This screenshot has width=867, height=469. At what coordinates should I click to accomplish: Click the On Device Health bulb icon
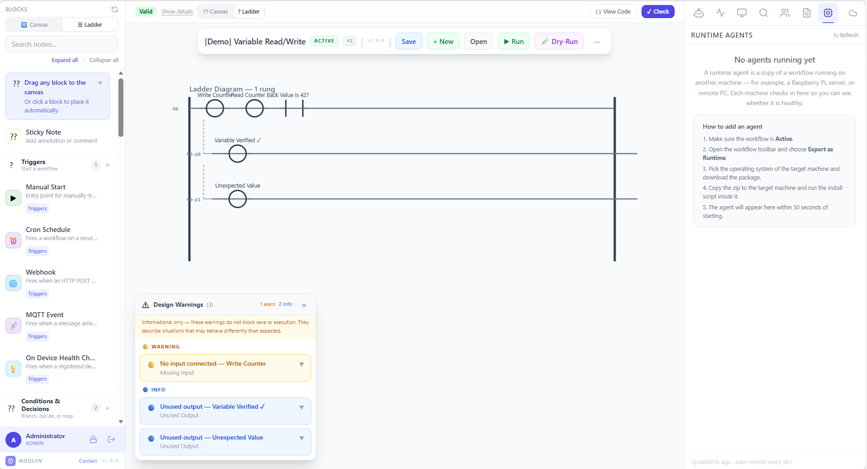tap(13, 368)
